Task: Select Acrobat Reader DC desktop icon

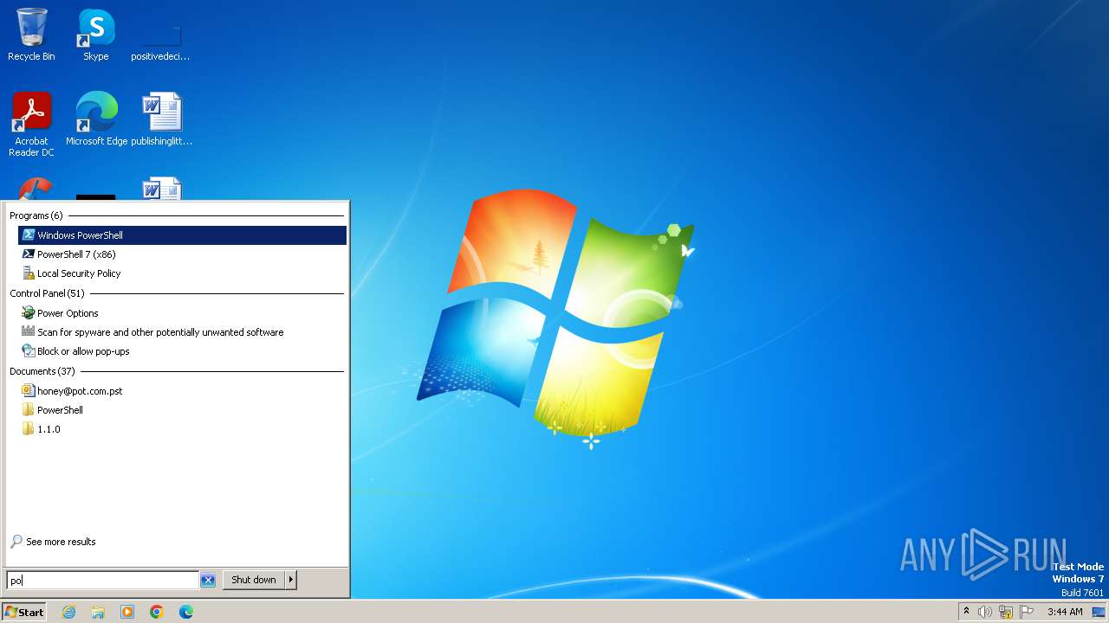Action: 31,125
